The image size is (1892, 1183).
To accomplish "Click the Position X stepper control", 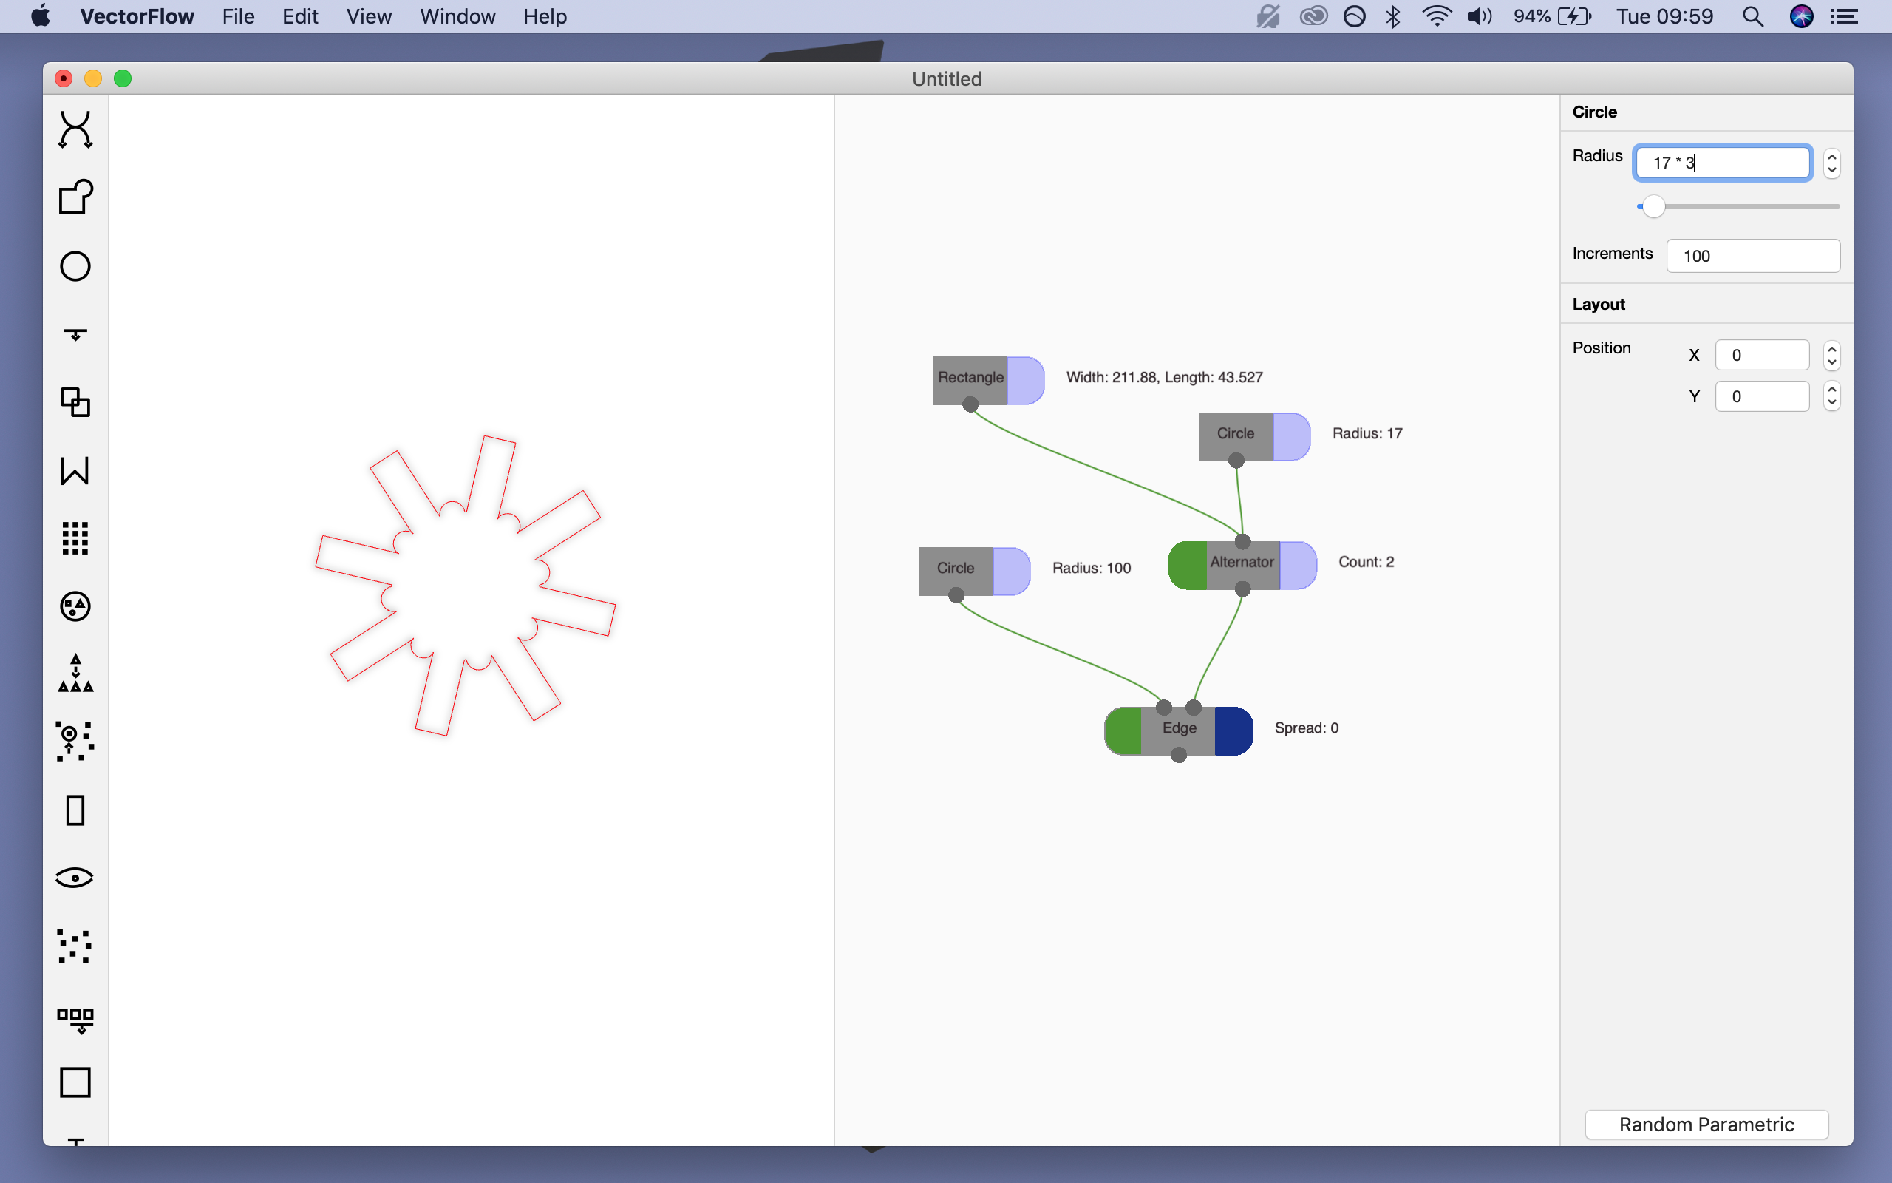I will (1831, 355).
